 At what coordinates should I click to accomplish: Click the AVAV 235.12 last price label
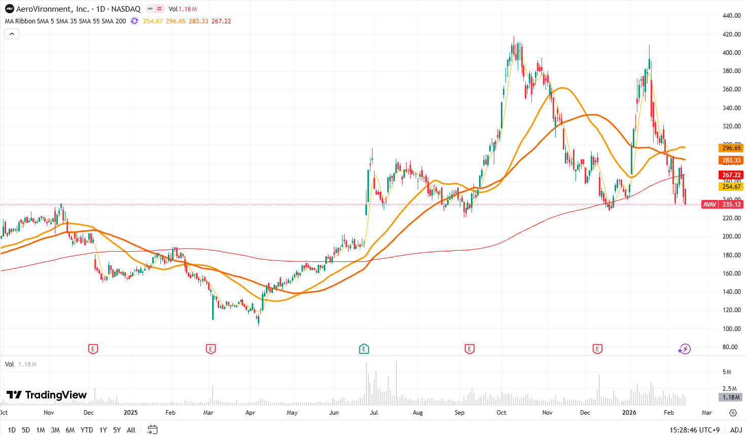click(x=722, y=204)
